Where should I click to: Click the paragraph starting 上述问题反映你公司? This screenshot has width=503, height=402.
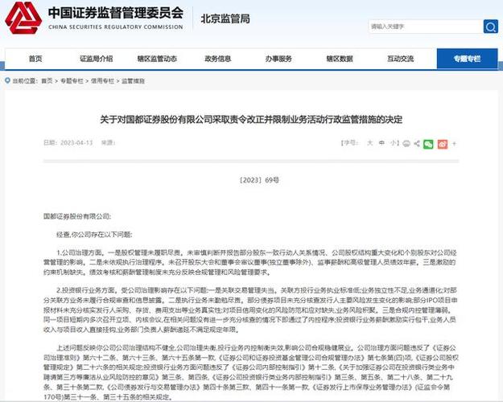[x=251, y=372]
